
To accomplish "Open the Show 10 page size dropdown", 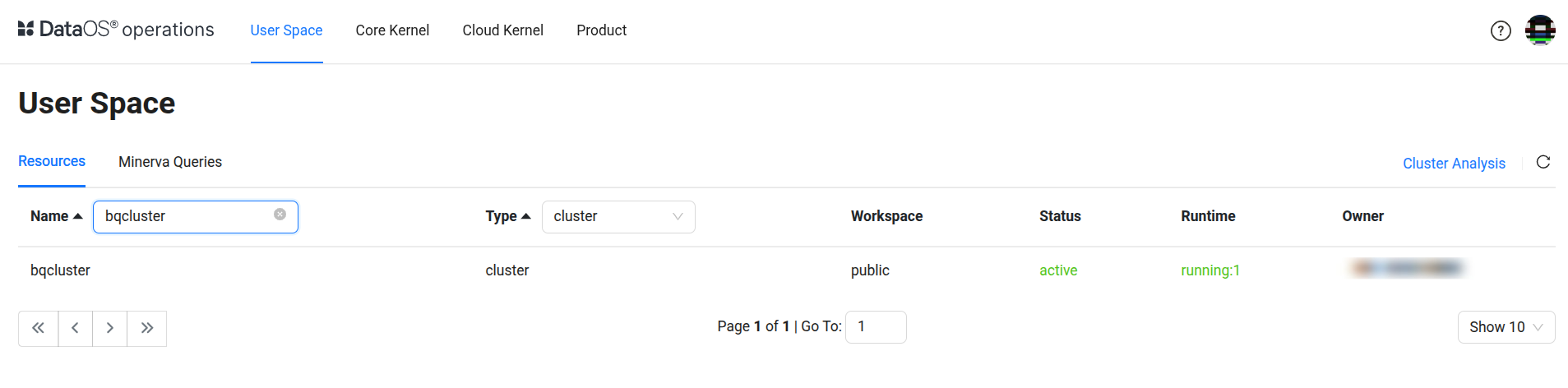I will pos(1506,327).
